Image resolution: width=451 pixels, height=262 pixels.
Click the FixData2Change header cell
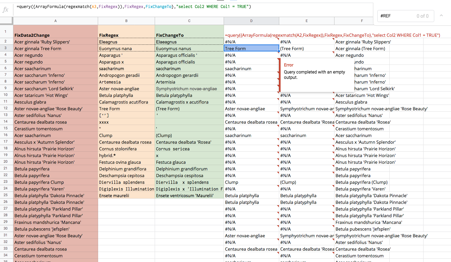click(56, 32)
